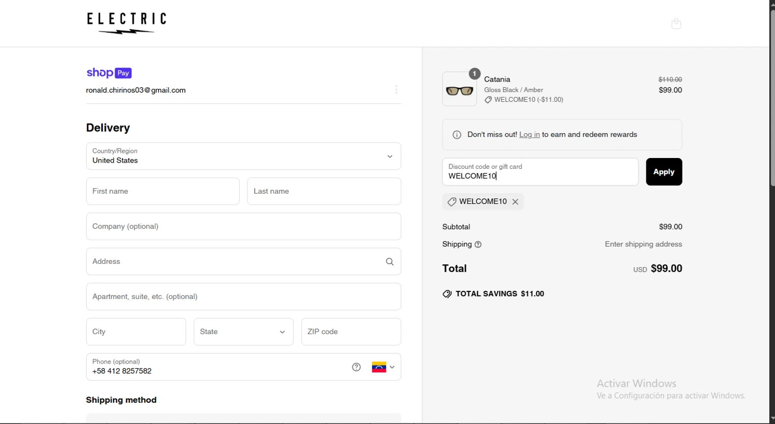The image size is (775, 424).
Task: Click the address search magnifier icon
Action: coord(390,262)
